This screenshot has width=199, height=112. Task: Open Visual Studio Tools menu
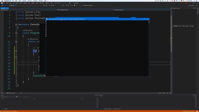[x=37, y=3]
